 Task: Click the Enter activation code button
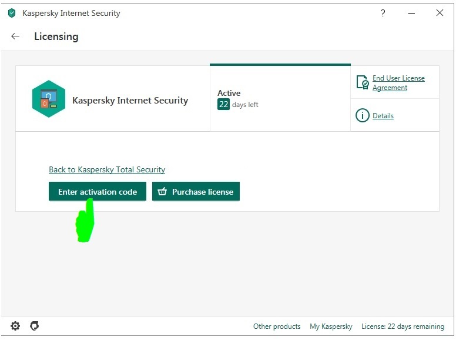[98, 192]
